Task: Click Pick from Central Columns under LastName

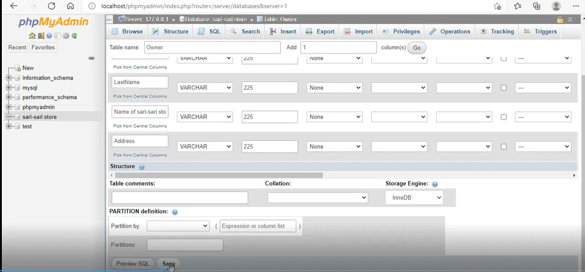Action: pyautogui.click(x=140, y=96)
